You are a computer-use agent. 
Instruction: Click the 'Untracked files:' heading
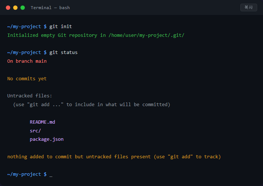30,96
